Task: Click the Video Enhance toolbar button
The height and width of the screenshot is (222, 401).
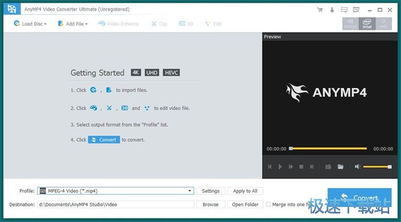Action: [119, 24]
